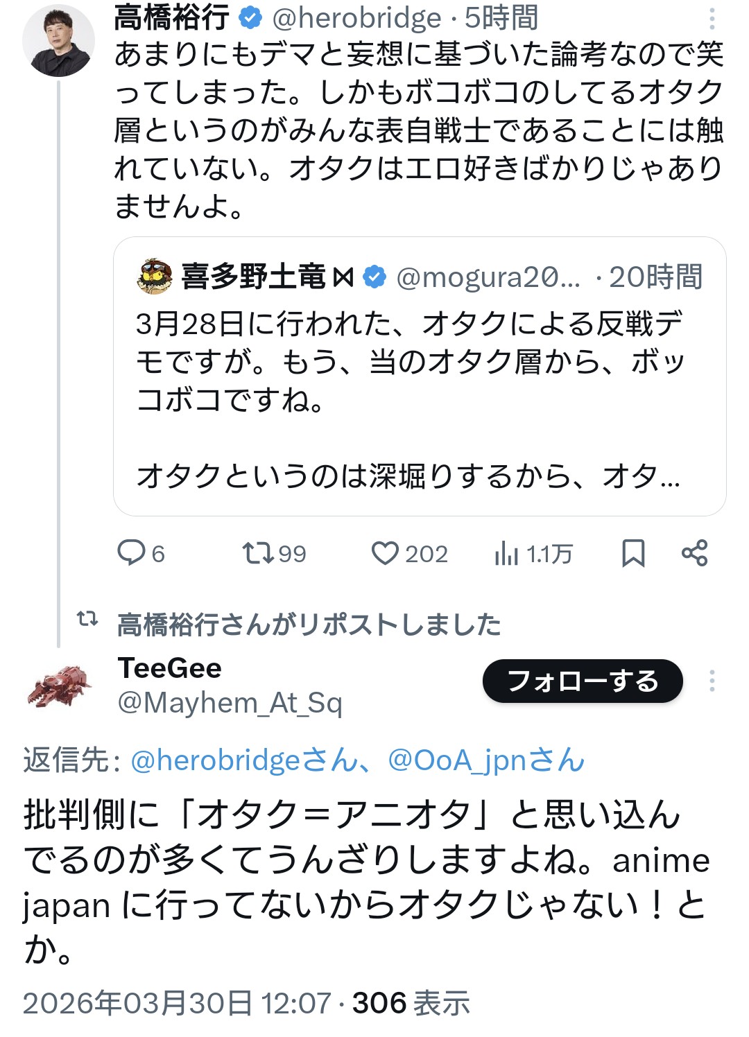Tap the share icon on the tweet
This screenshot has width=749, height=1037.
click(694, 553)
